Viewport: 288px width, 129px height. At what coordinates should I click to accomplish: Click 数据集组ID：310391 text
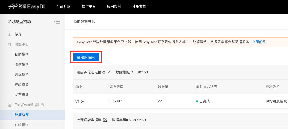click(x=132, y=72)
